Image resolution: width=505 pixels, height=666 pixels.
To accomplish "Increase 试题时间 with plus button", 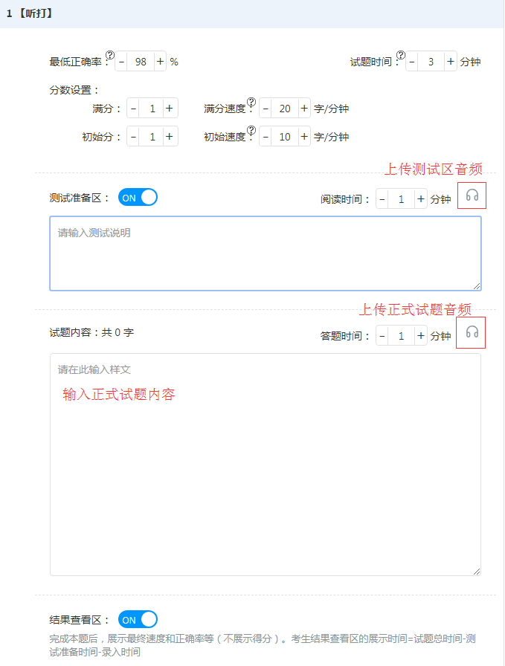I will point(451,62).
